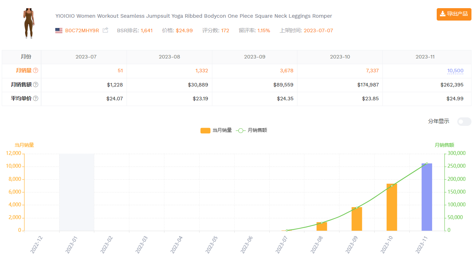The image size is (475, 262).
Task: Click the US flag icon
Action: (x=59, y=30)
